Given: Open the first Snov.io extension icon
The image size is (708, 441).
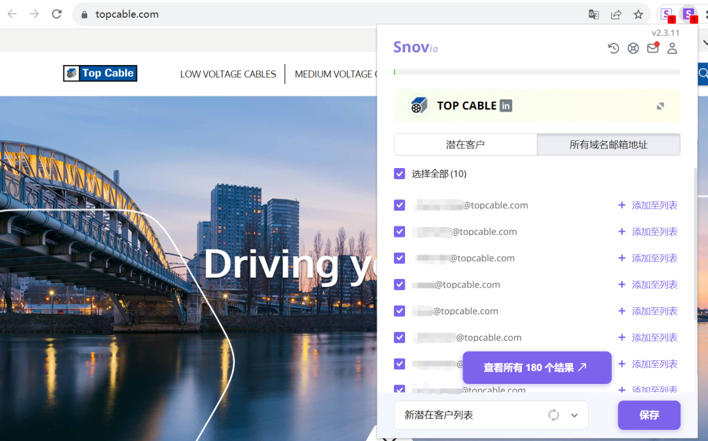Looking at the screenshot, I should (667, 14).
